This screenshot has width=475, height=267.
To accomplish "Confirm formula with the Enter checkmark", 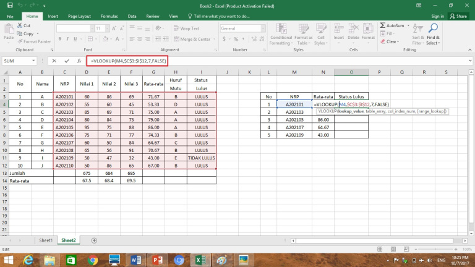I will 66,61.
